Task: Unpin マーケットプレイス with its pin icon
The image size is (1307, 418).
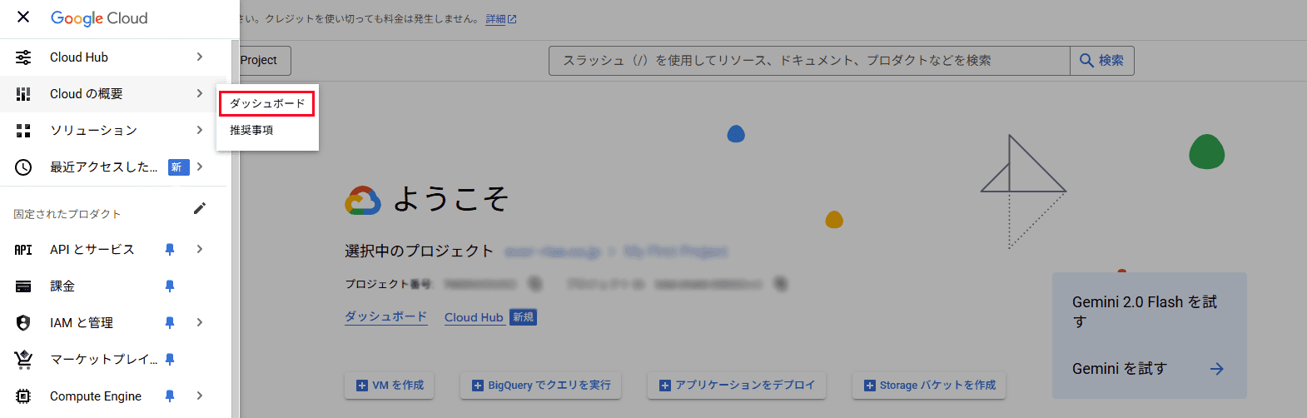Action: point(170,360)
